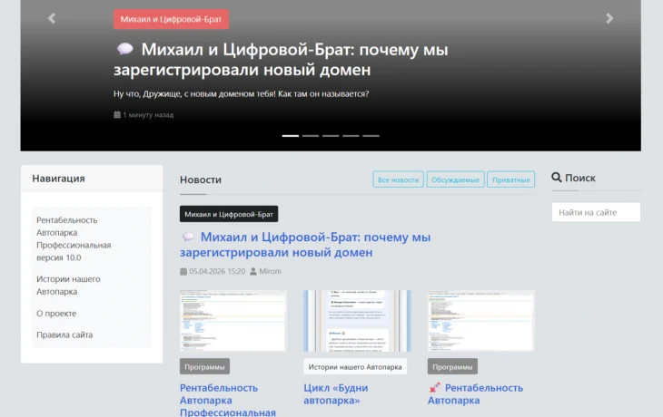Open the carousel headline about new domain
Screen dimensions: 663x417
click(282, 60)
